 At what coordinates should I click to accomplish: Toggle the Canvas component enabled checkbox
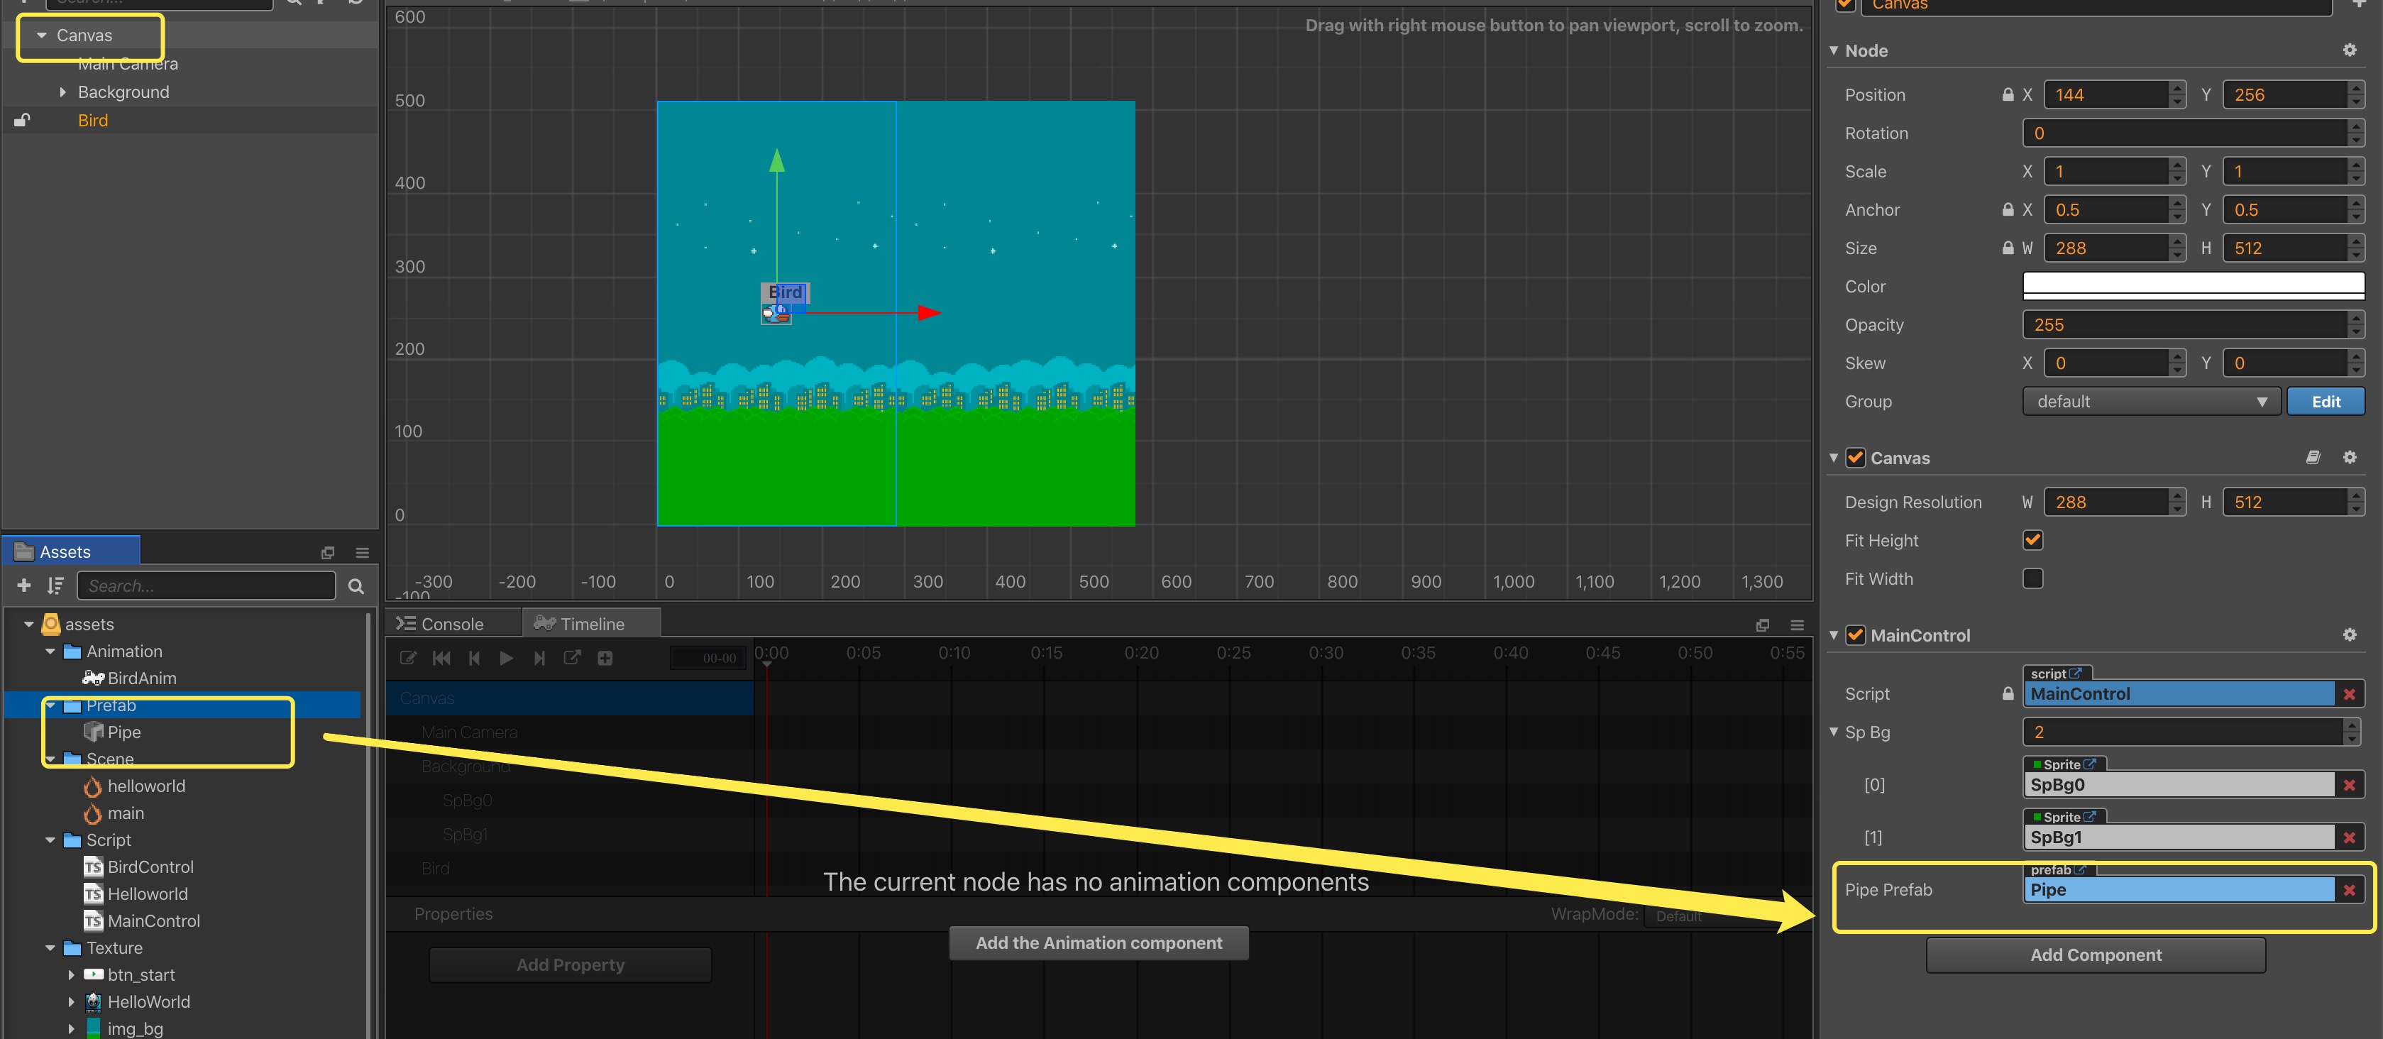click(1856, 457)
